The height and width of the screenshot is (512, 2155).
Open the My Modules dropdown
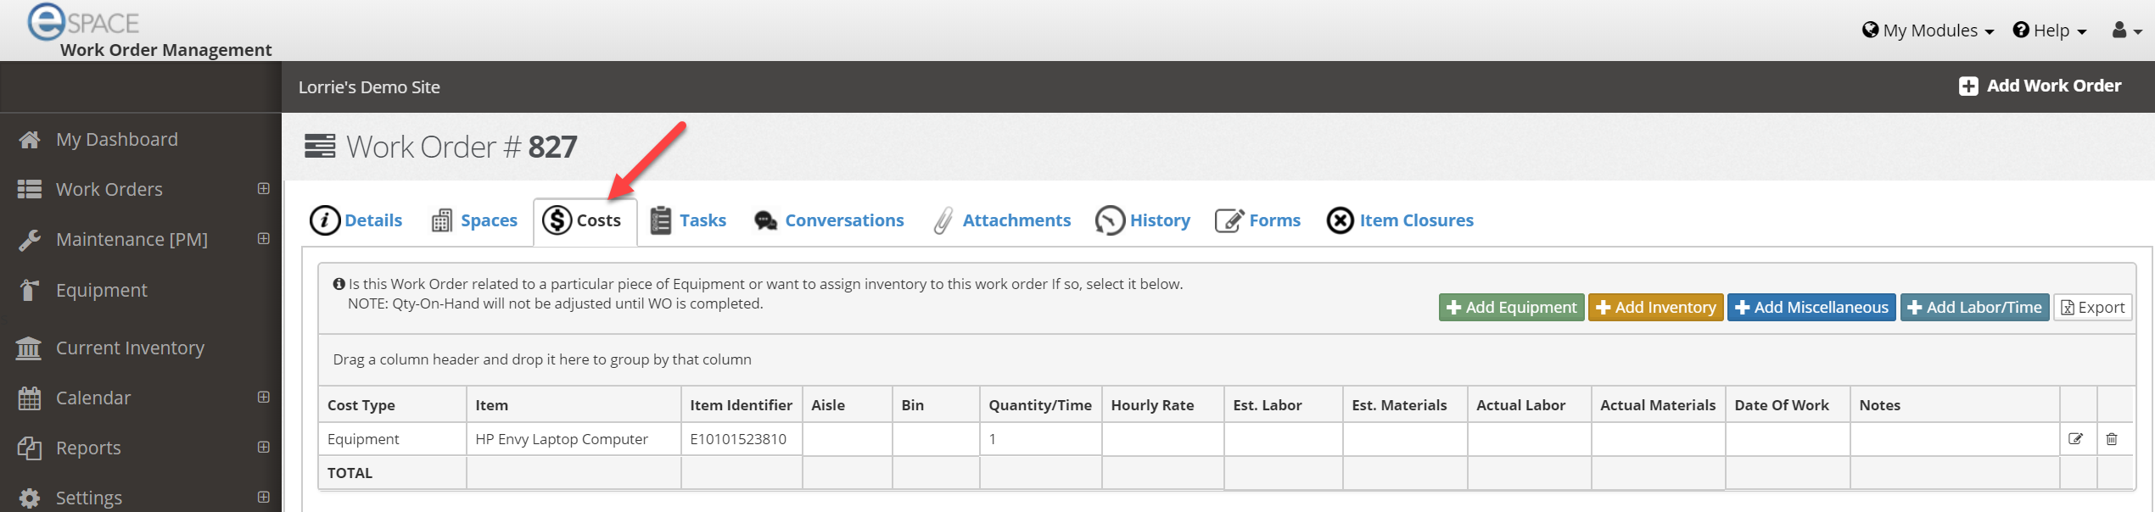point(1928,31)
